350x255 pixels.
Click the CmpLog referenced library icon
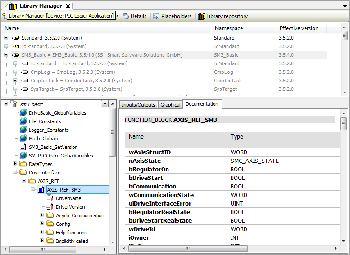coord(25,72)
